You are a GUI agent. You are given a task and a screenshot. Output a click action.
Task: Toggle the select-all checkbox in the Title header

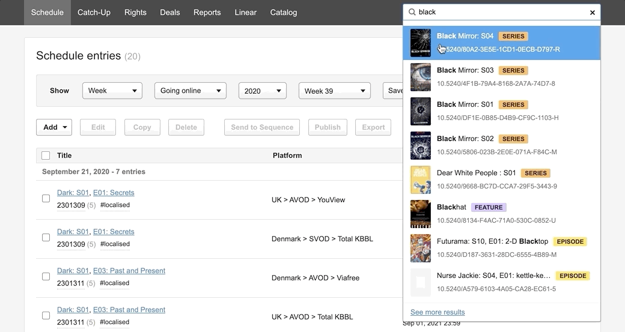tap(46, 155)
